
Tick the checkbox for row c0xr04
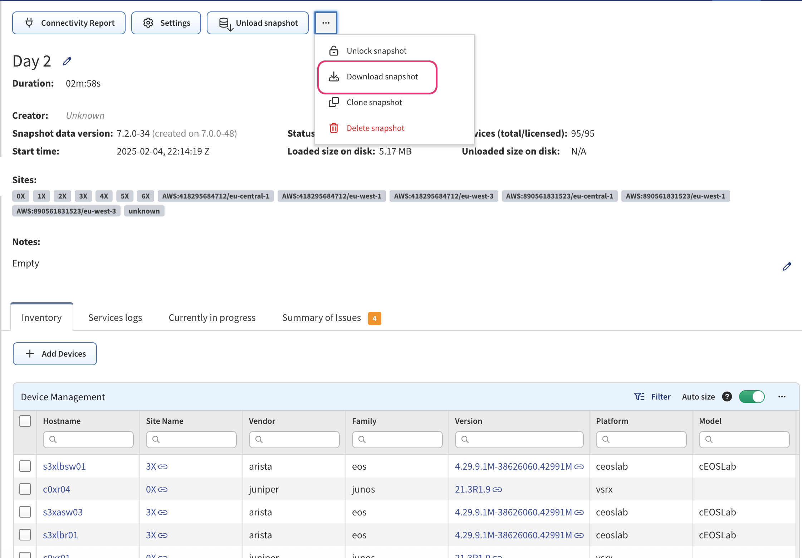click(25, 489)
